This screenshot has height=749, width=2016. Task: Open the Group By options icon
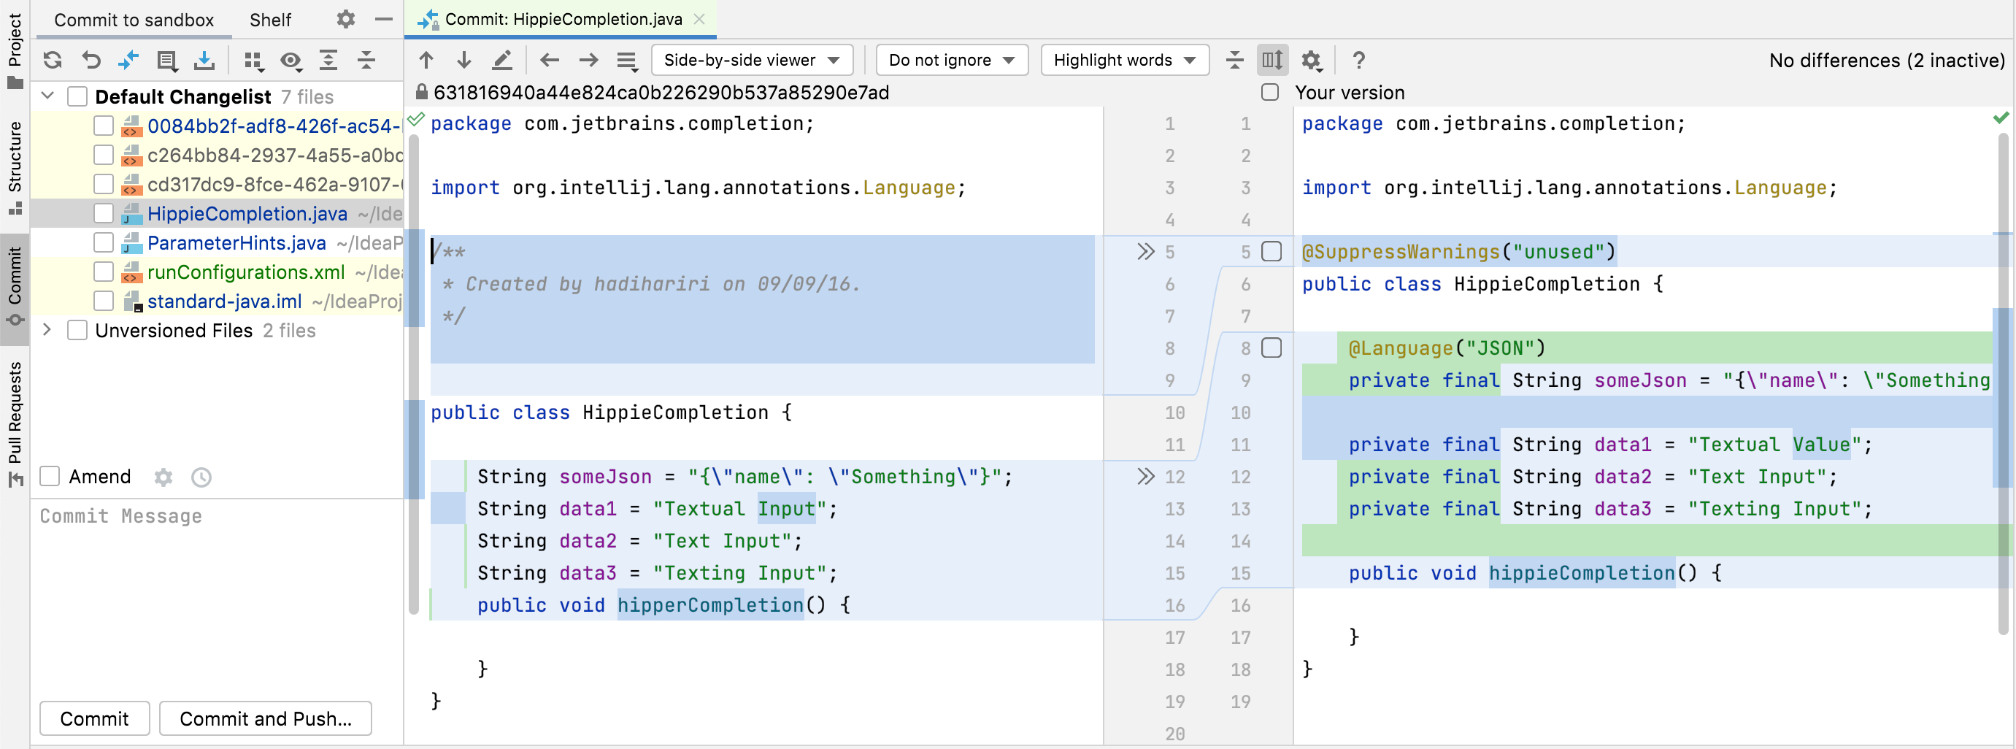click(x=252, y=61)
